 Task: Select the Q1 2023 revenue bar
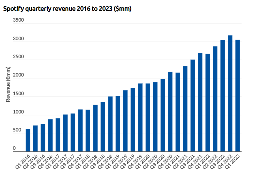pyautogui.click(x=238, y=96)
